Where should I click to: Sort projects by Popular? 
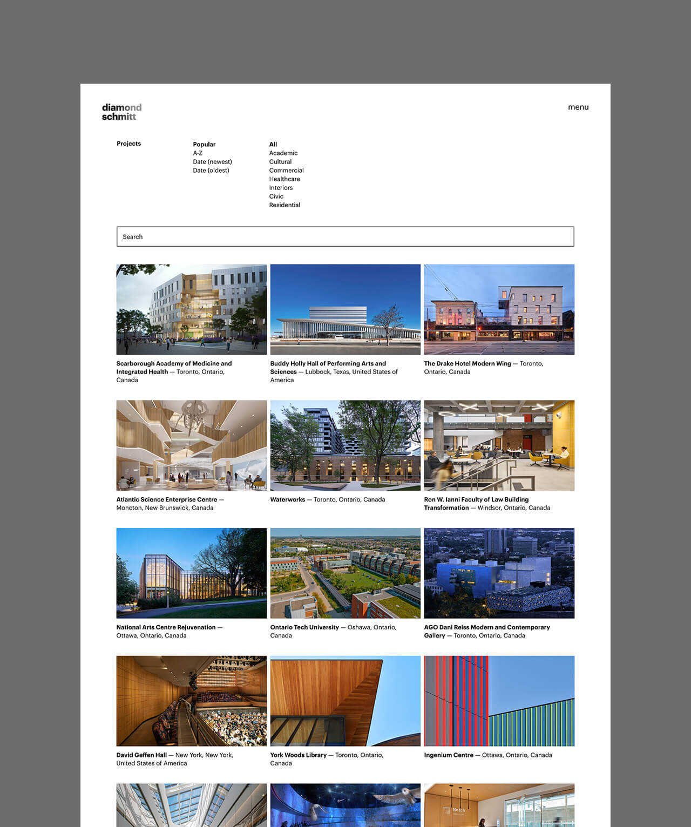204,144
